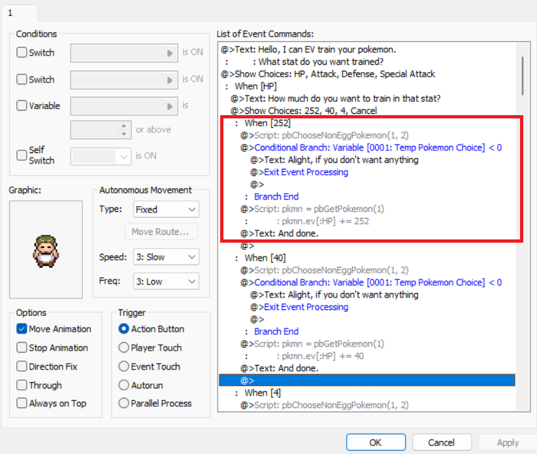
Task: Open the movement Type dropdown showing Fixed
Action: pos(166,209)
